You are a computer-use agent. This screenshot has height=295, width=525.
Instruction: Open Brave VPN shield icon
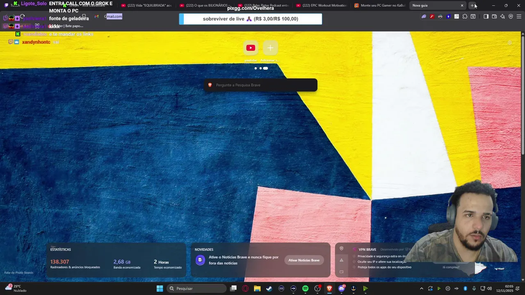click(511, 16)
